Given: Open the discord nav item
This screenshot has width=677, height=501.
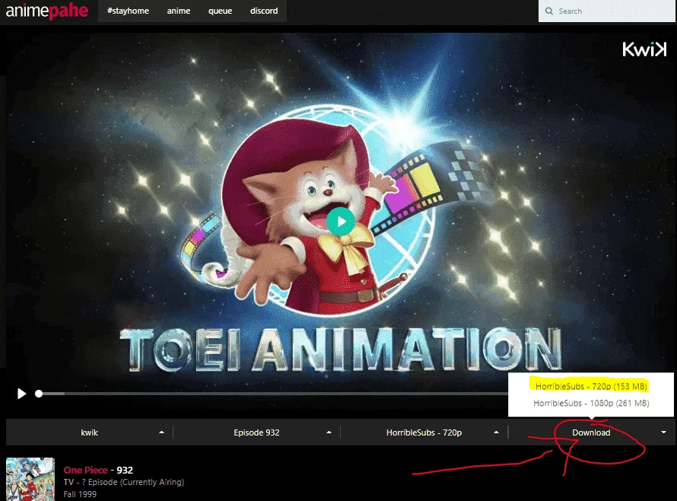Looking at the screenshot, I should tap(264, 11).
